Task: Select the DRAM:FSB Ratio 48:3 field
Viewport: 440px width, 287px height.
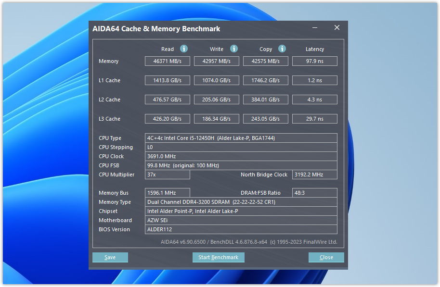Action: [315, 193]
